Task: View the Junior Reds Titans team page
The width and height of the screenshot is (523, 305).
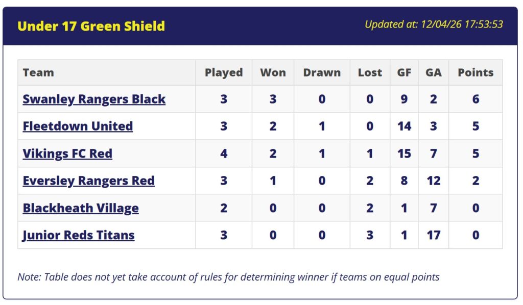Action: click(x=79, y=235)
